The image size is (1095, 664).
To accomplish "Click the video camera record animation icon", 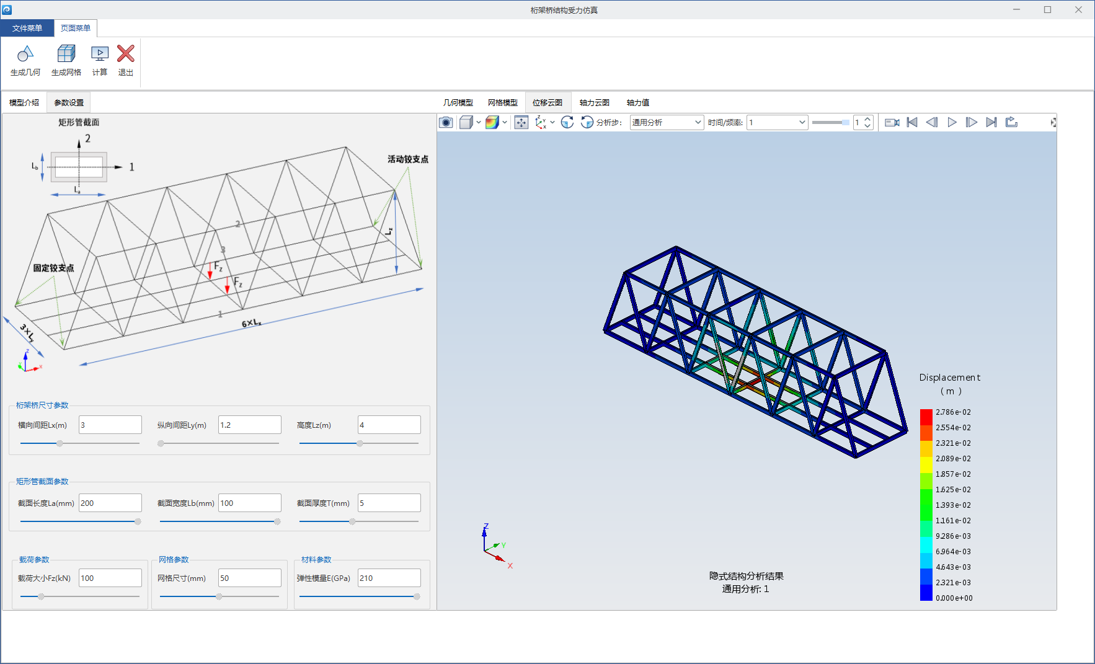I will coord(892,122).
